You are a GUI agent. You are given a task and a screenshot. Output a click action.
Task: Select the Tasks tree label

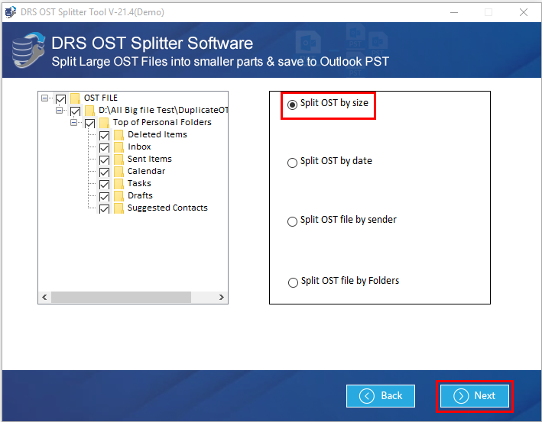click(x=139, y=183)
